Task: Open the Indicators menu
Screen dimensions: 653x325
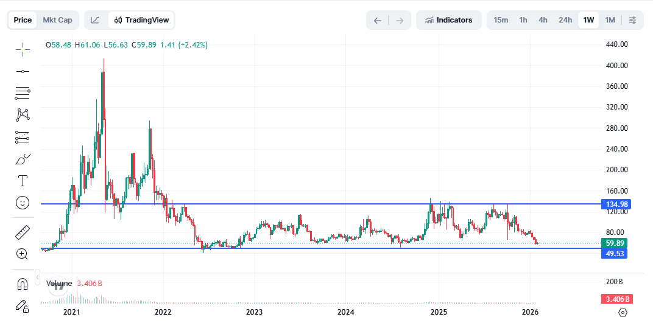Action: (x=449, y=20)
